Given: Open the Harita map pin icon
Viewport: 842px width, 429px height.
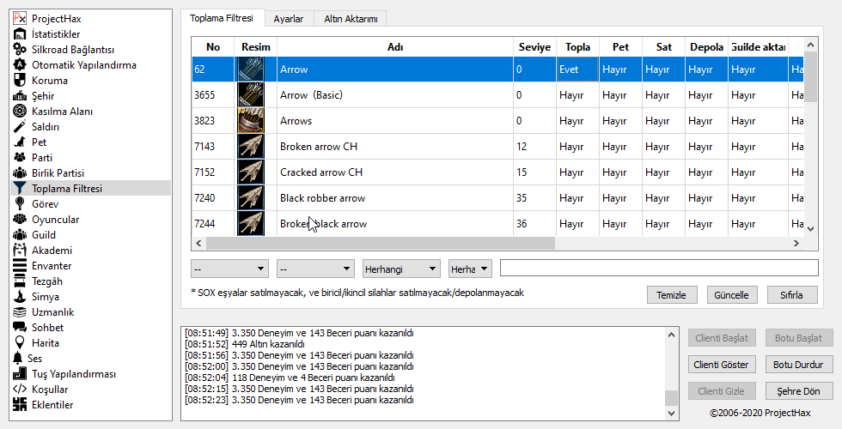Looking at the screenshot, I should click(20, 343).
